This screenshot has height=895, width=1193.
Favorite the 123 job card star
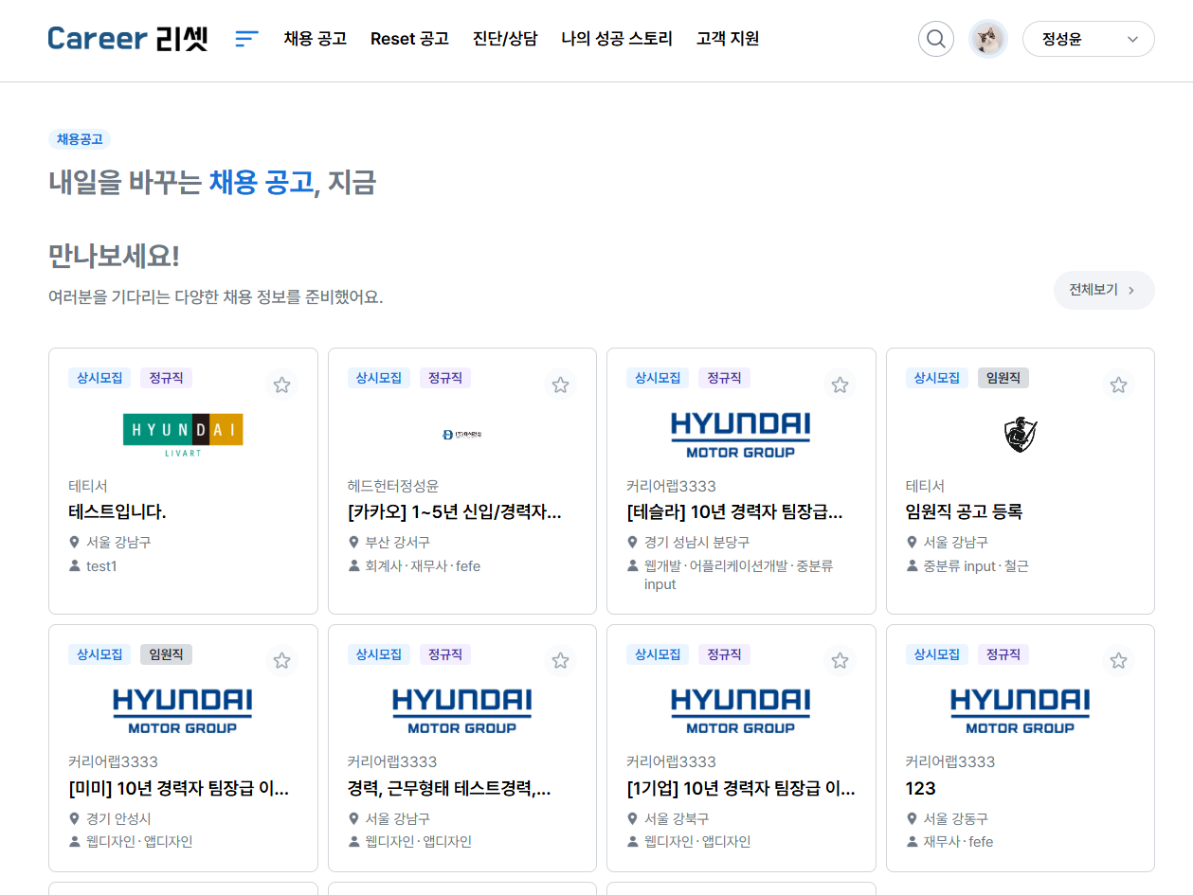click(1118, 661)
